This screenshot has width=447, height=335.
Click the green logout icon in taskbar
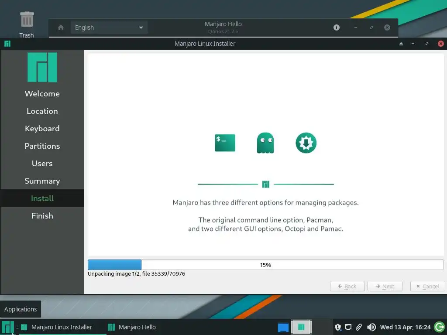pyautogui.click(x=439, y=327)
